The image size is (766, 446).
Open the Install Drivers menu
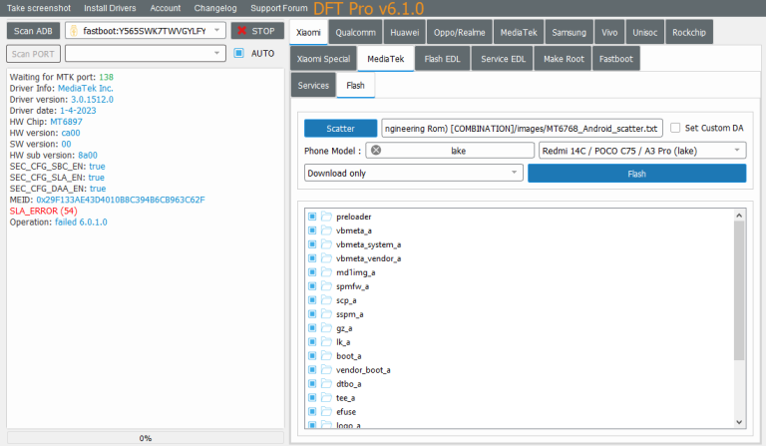[x=110, y=8]
